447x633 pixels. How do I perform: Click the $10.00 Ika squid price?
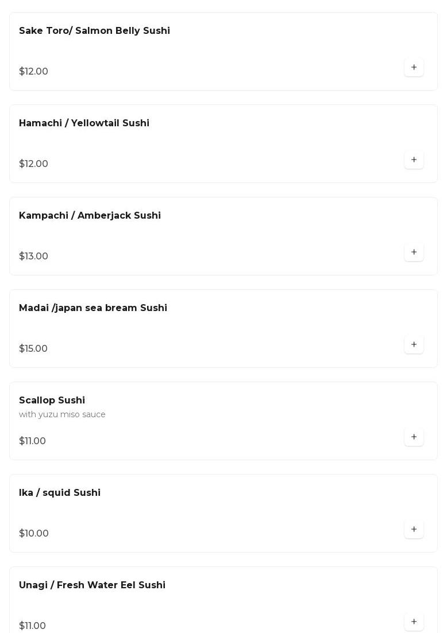(34, 534)
